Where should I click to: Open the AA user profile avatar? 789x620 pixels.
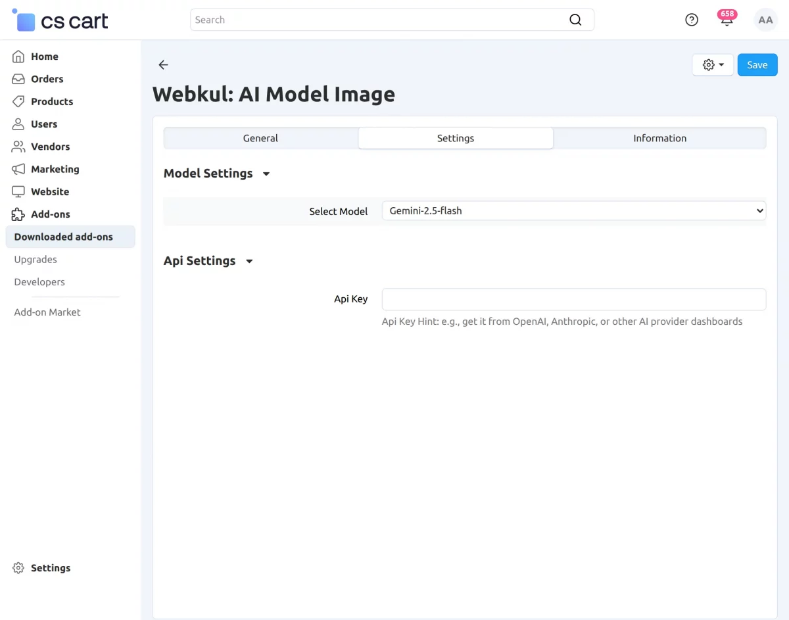(x=765, y=20)
